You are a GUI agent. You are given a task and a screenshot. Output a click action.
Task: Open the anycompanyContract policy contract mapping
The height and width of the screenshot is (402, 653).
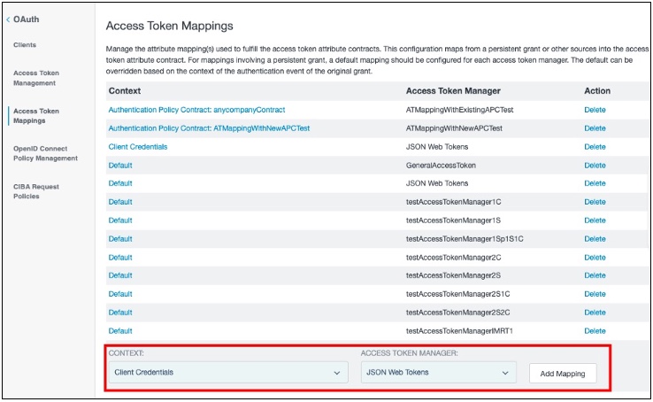pyautogui.click(x=196, y=110)
